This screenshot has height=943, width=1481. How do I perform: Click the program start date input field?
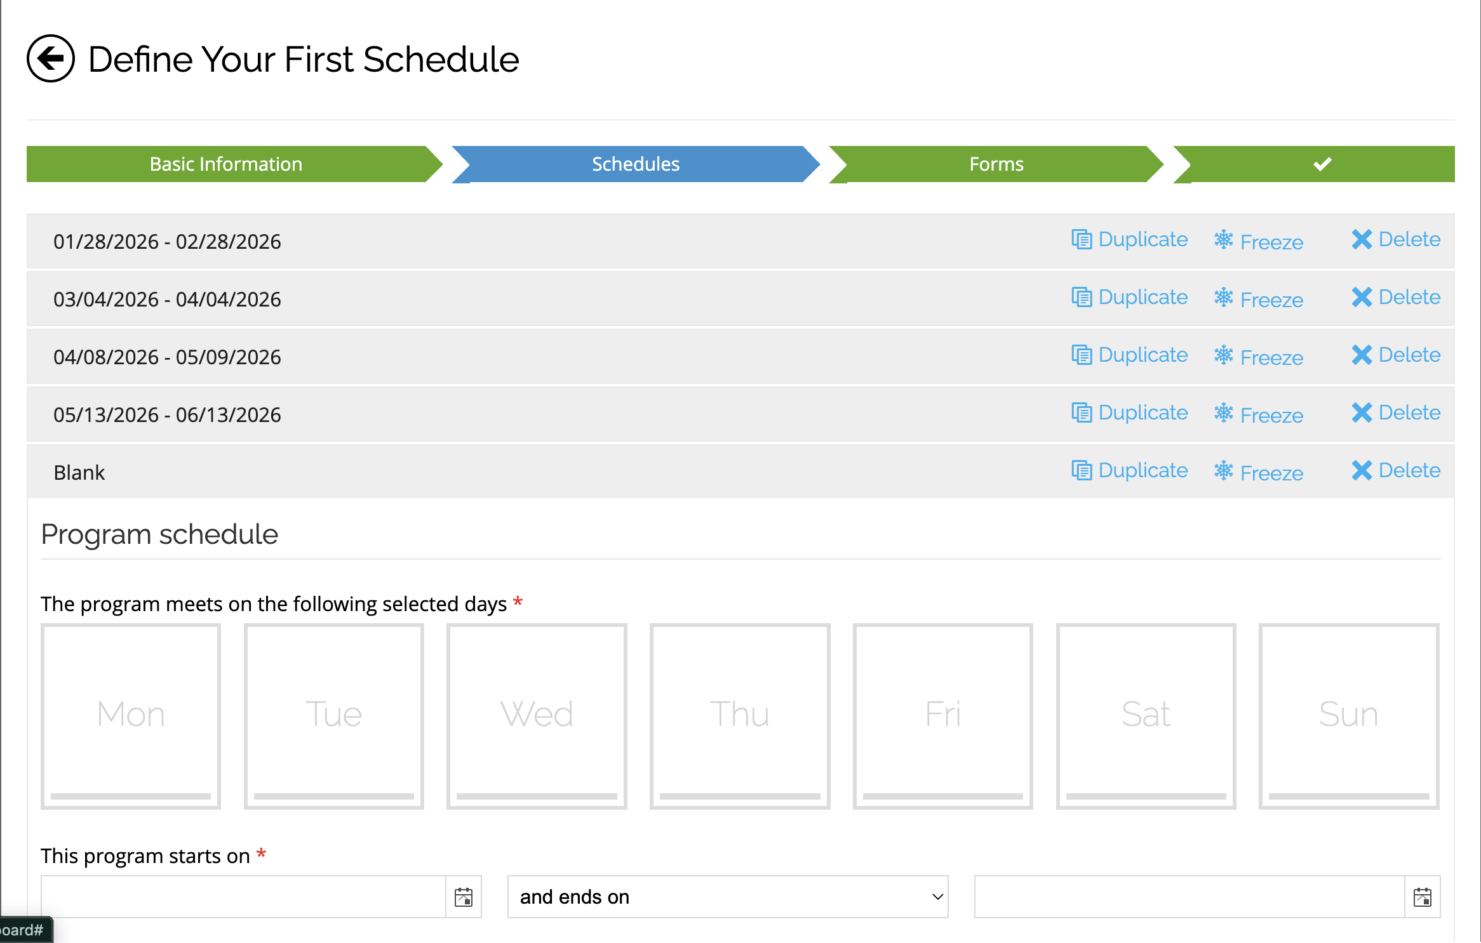click(243, 897)
